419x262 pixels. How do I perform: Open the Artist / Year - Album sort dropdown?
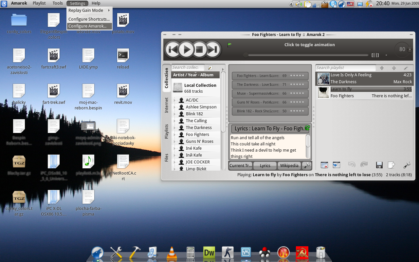(195, 75)
